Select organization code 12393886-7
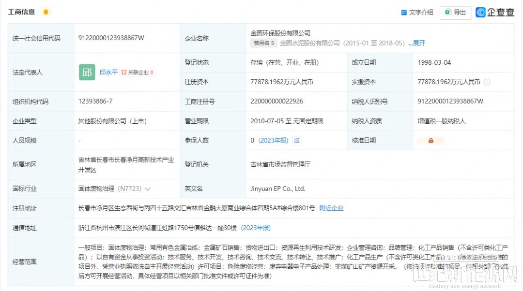 95,101
